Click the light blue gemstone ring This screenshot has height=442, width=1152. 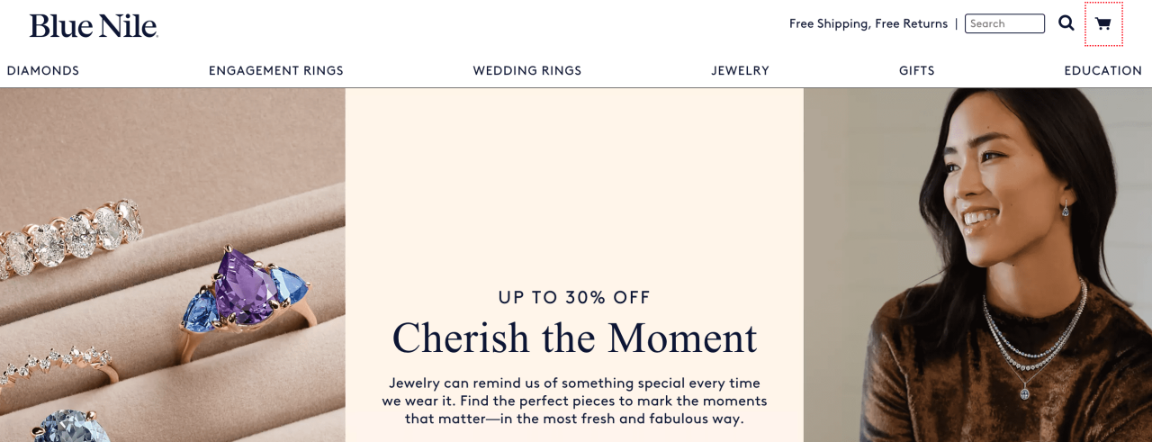70,427
